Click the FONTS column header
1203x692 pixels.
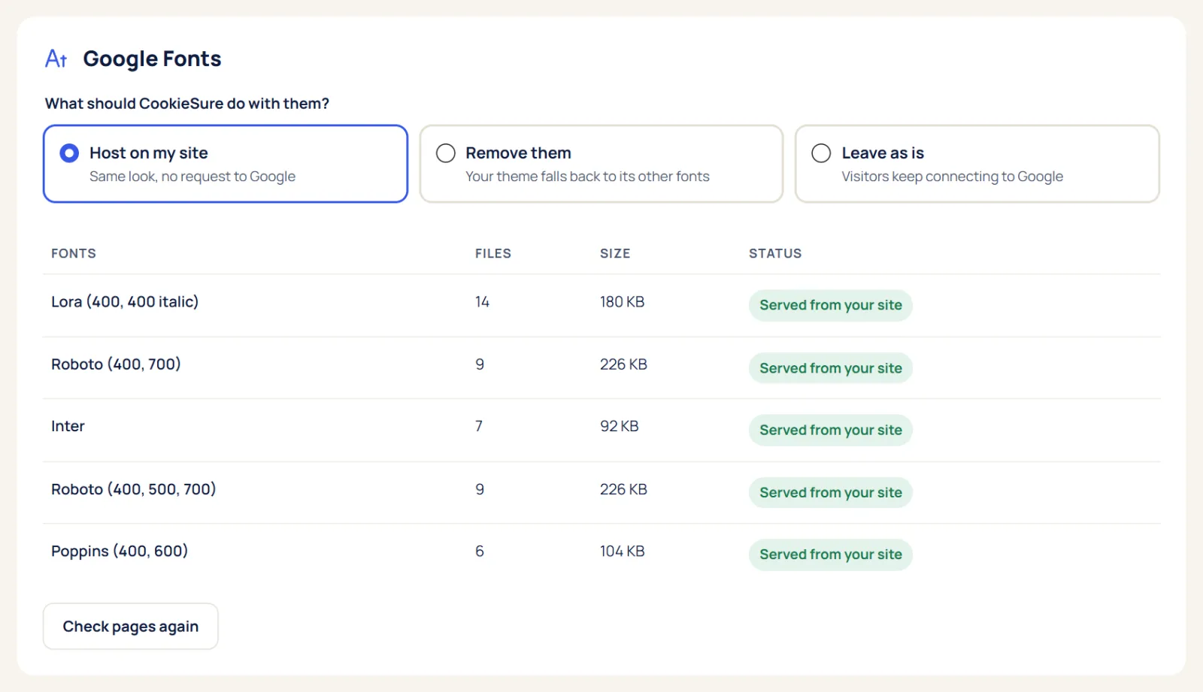click(74, 253)
